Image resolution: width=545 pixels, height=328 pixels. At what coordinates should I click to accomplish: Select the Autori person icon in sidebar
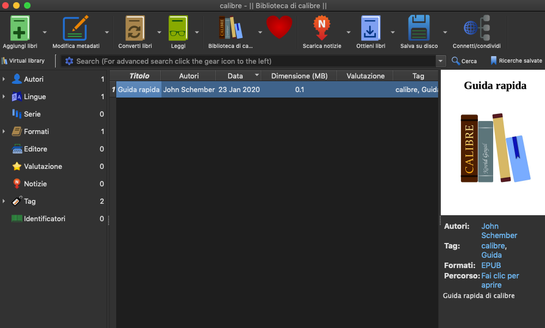[x=17, y=79]
